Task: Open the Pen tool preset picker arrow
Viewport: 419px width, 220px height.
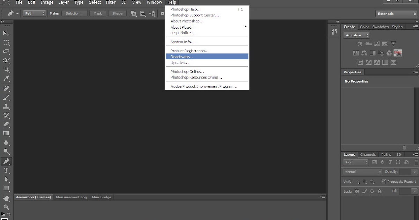Action: click(17, 14)
